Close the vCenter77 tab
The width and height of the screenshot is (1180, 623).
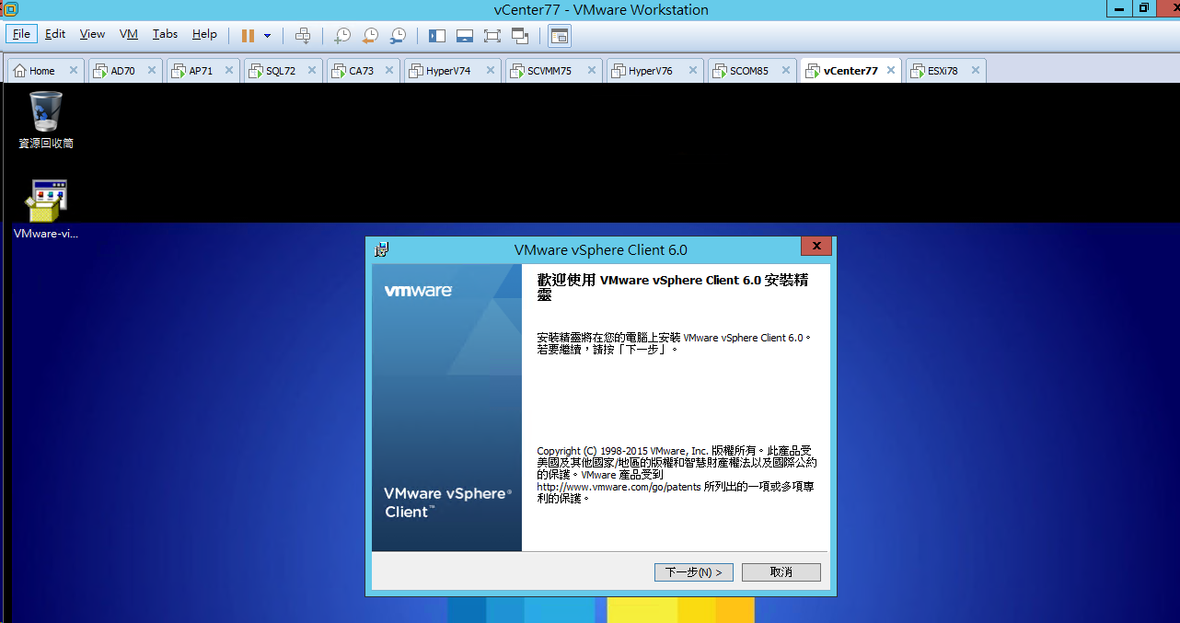click(891, 70)
